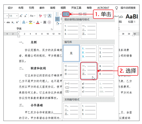Open the ACROBAT tab
This screenshot has width=142, height=124.
tap(103, 8)
